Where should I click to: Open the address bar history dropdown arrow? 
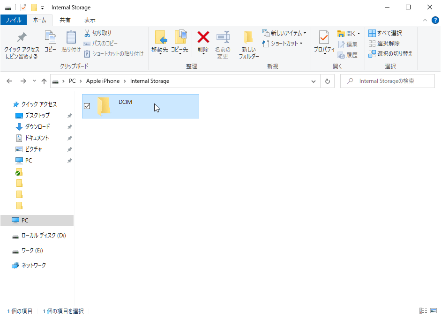click(x=314, y=81)
